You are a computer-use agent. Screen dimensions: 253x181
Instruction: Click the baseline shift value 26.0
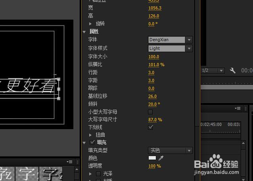[153, 96]
